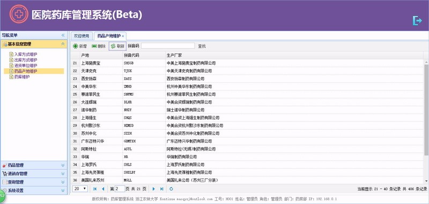Open 入库方式维护 in the tree
Image resolution: width=429 pixels, height=204 pixels.
26,54
